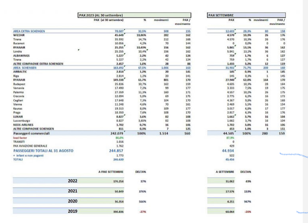
Task: Select the A FINE SETTEMBRE column header
Action: 112,171
